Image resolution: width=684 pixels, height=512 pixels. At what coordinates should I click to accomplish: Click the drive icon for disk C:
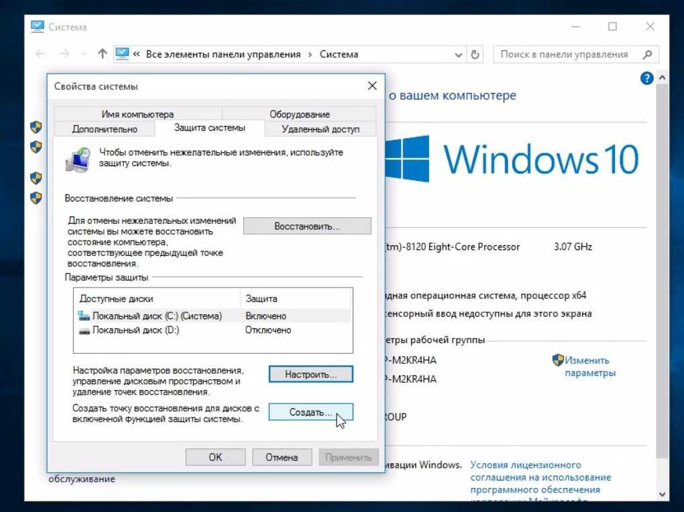click(84, 316)
